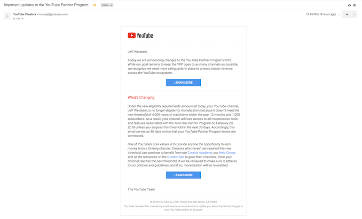
Task: Click sender name YouTube Creators
Action: point(24,14)
